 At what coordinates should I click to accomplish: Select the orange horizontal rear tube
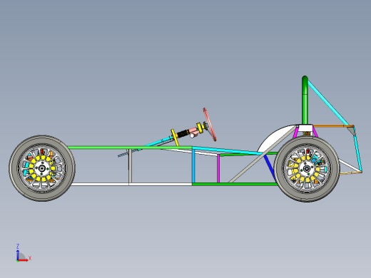tap(333, 126)
